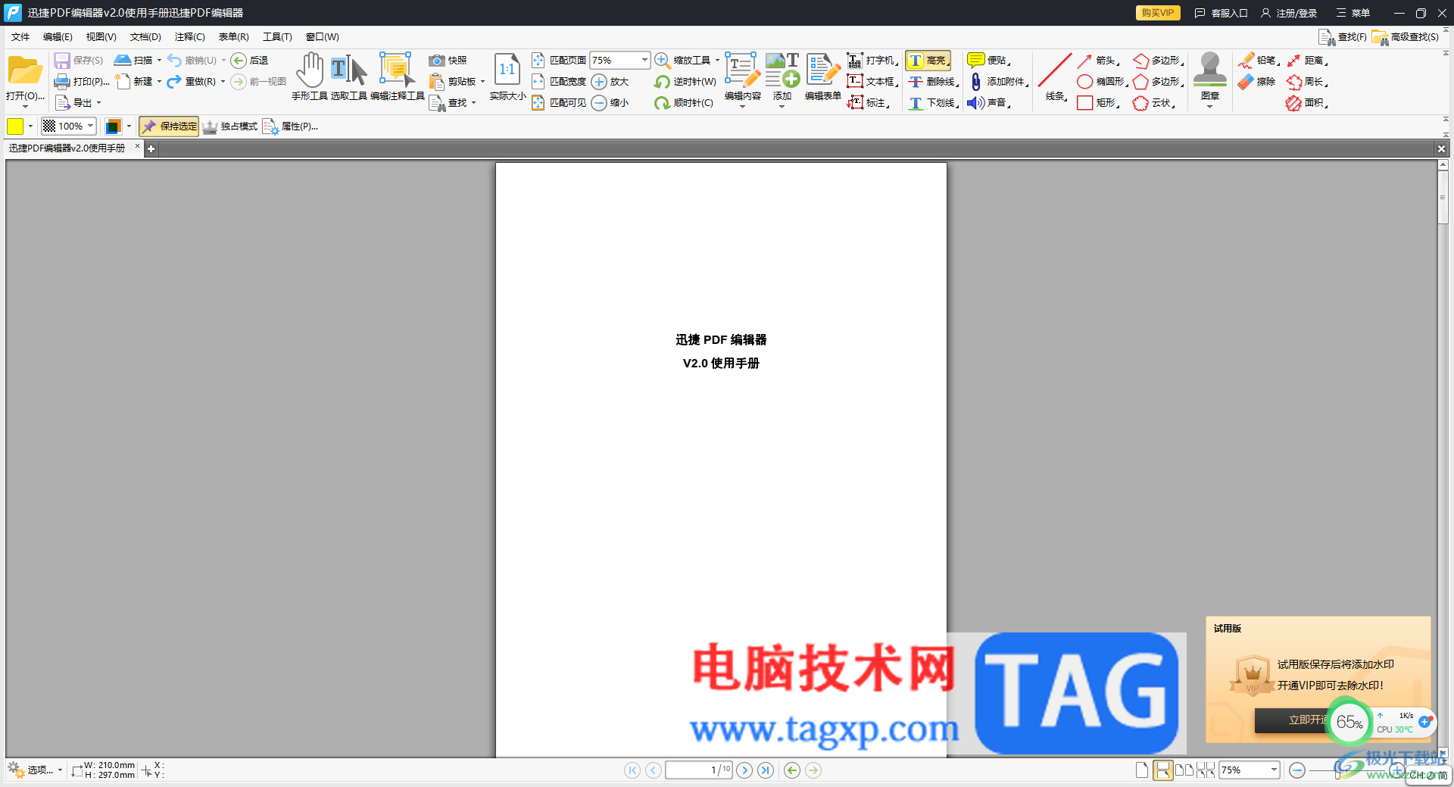Toggle Fit Page (匹配页面) view
This screenshot has width=1454, height=787.
click(559, 61)
